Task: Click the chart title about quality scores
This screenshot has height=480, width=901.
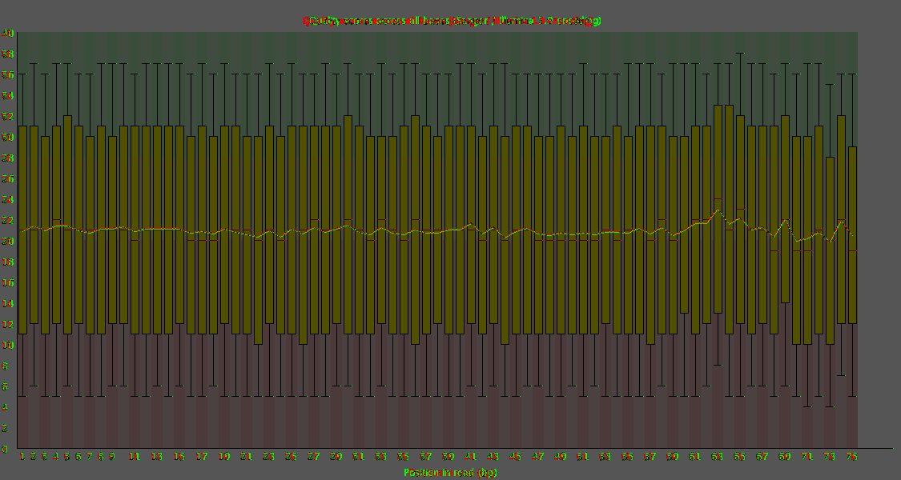Action: (452, 21)
